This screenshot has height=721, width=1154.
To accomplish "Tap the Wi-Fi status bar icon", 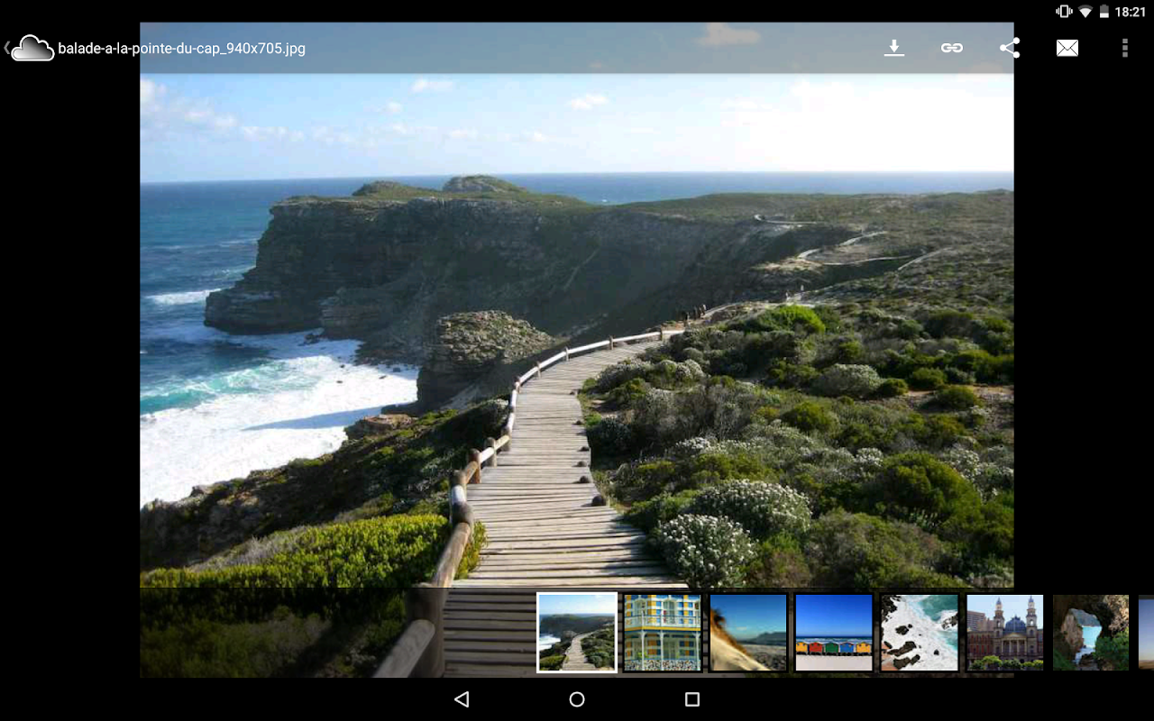I will point(1085,12).
